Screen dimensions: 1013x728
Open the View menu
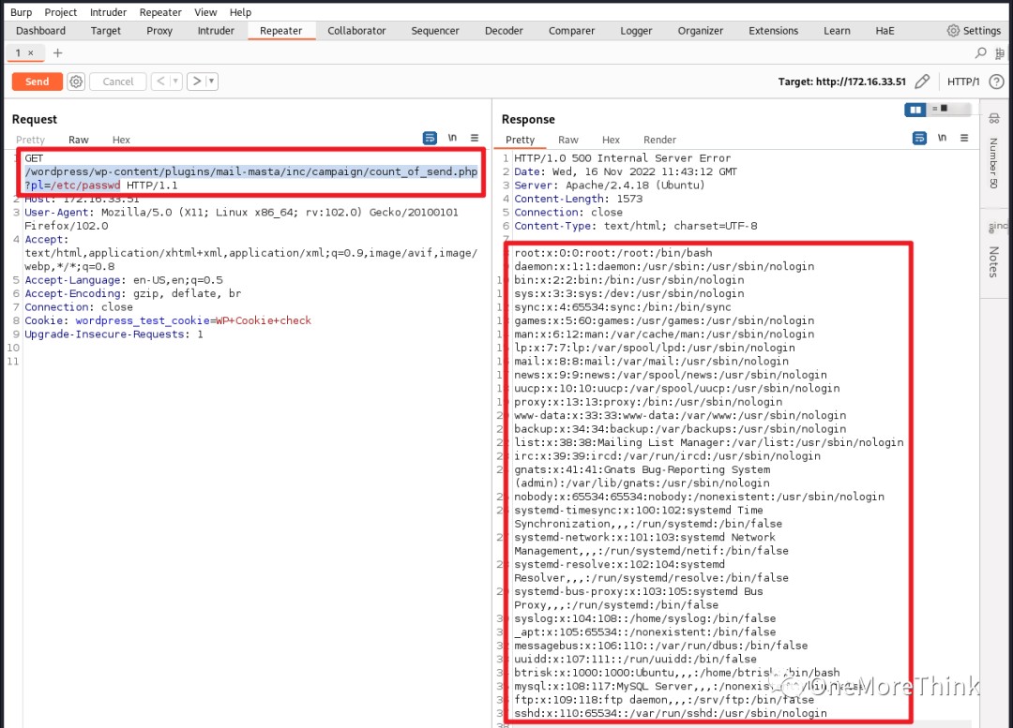[205, 12]
